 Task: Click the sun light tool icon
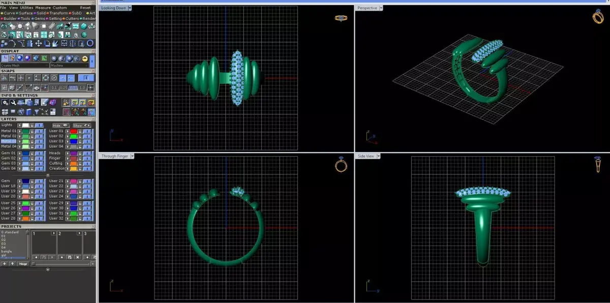pyautogui.click(x=20, y=26)
